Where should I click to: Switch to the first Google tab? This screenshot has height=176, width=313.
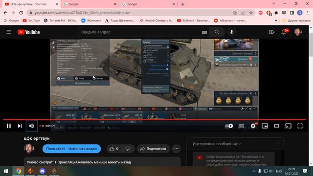[x=88, y=4]
